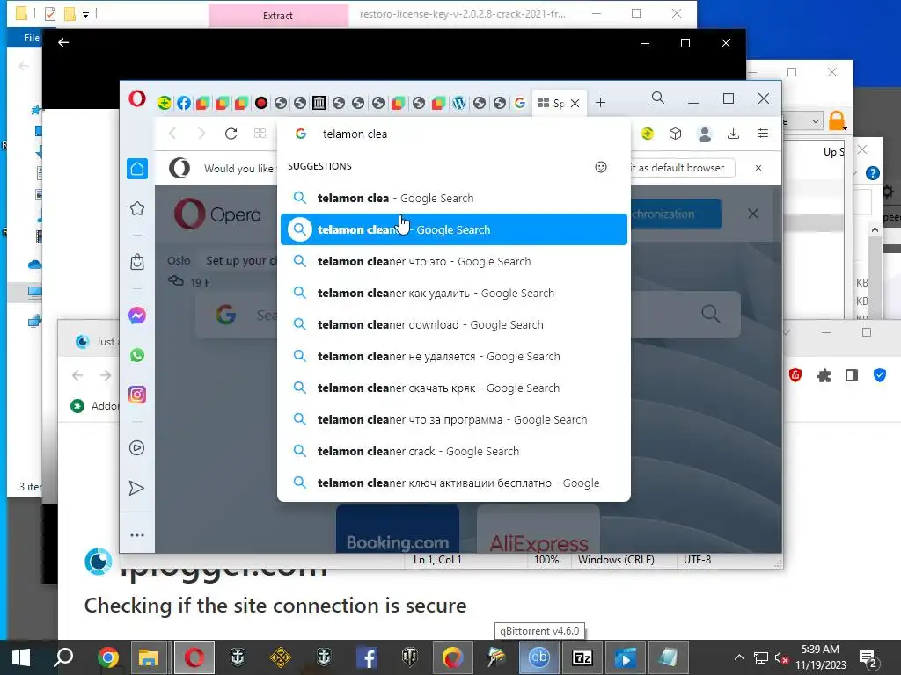Open Opera Easy Setup sliders icon
Viewport: 901px width, 675px height.
[x=763, y=134]
